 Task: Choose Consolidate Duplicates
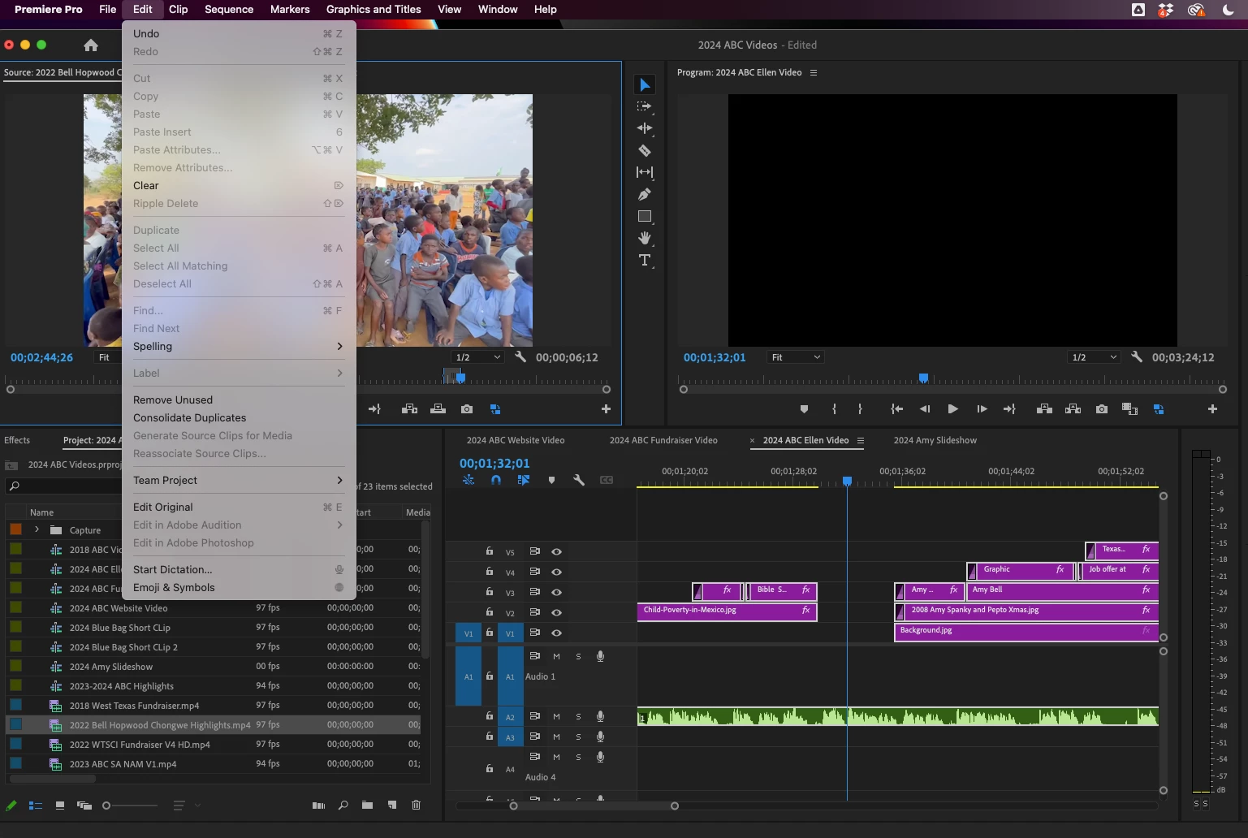click(238, 417)
